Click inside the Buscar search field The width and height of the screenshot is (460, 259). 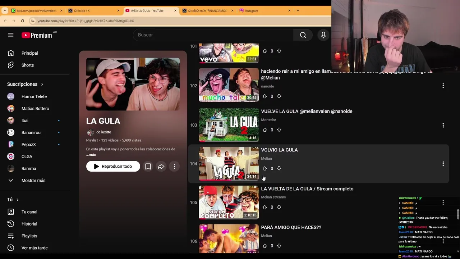pos(213,35)
